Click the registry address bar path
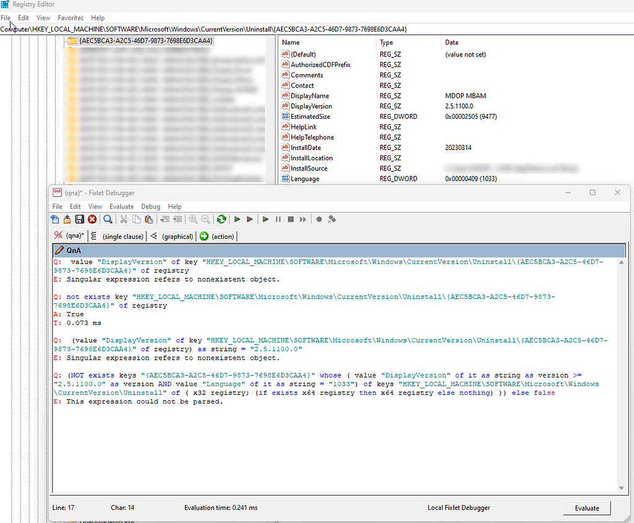This screenshot has width=634, height=523. point(186,29)
